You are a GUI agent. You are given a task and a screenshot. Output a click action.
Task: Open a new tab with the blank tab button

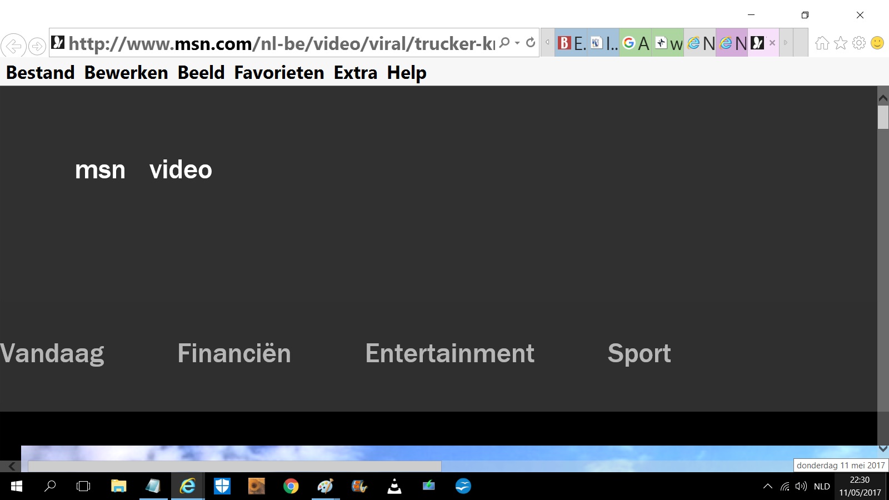pyautogui.click(x=800, y=43)
